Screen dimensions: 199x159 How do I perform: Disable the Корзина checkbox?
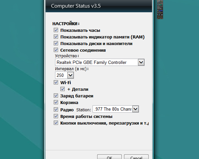coord(56,102)
